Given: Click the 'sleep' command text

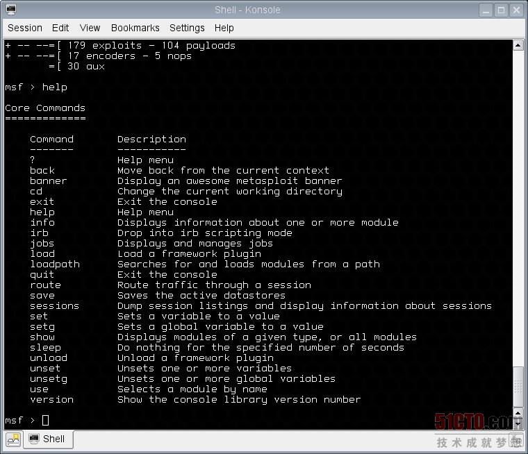Looking at the screenshot, I should point(45,348).
